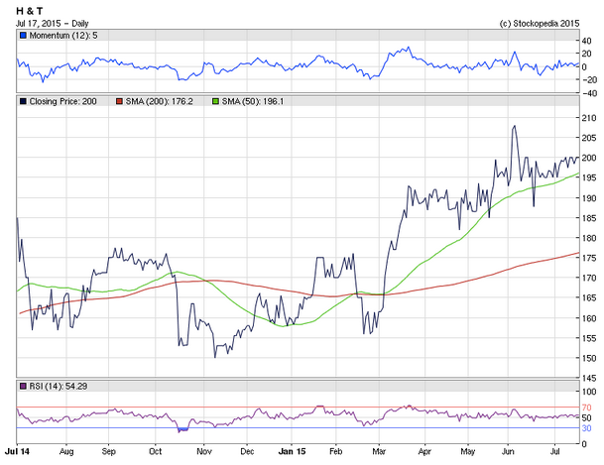604x465 pixels.
Task: Click the 210 price axis label
Action: point(588,118)
